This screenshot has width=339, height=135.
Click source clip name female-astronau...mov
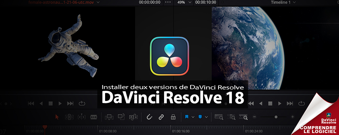tap(61, 2)
